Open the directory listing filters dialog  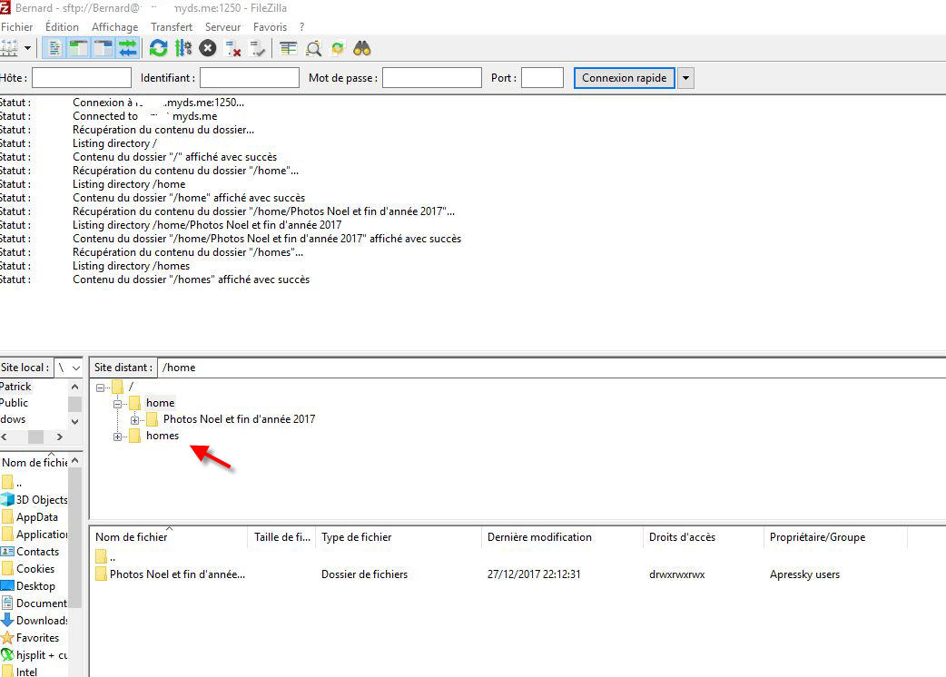(289, 48)
